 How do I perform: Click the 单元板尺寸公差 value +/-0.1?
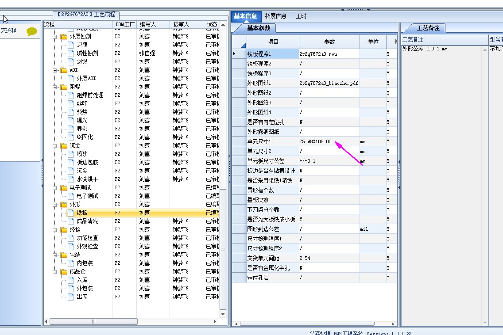307,161
